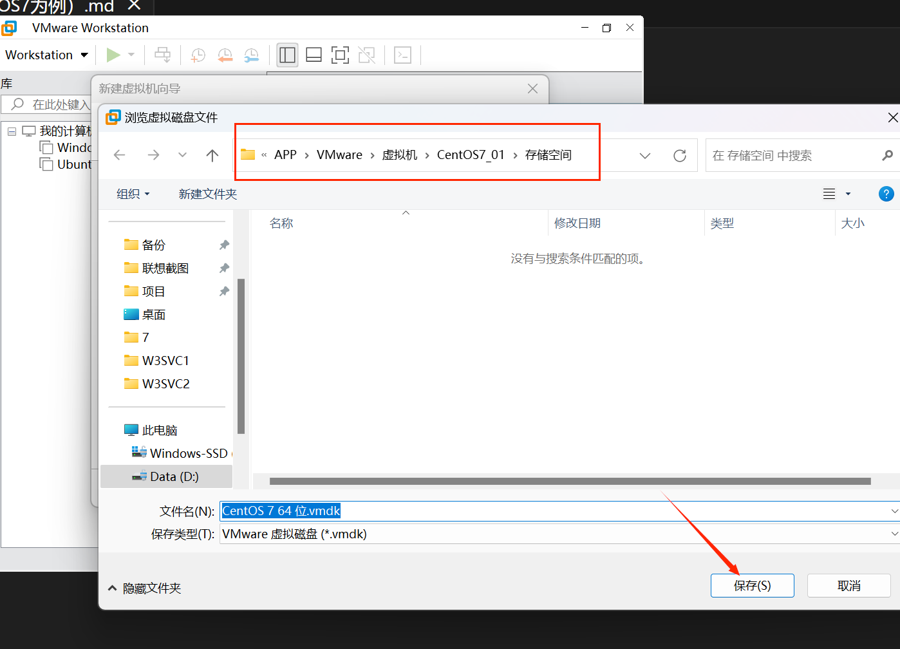
Task: Click 存储空间 in the address breadcrumb
Action: tap(548, 155)
